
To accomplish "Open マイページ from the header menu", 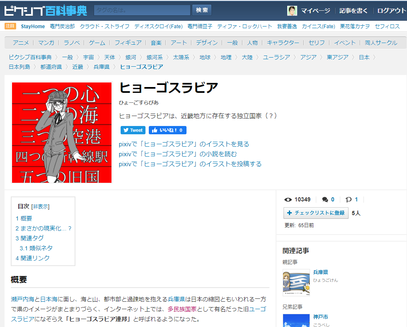I will [x=315, y=11].
